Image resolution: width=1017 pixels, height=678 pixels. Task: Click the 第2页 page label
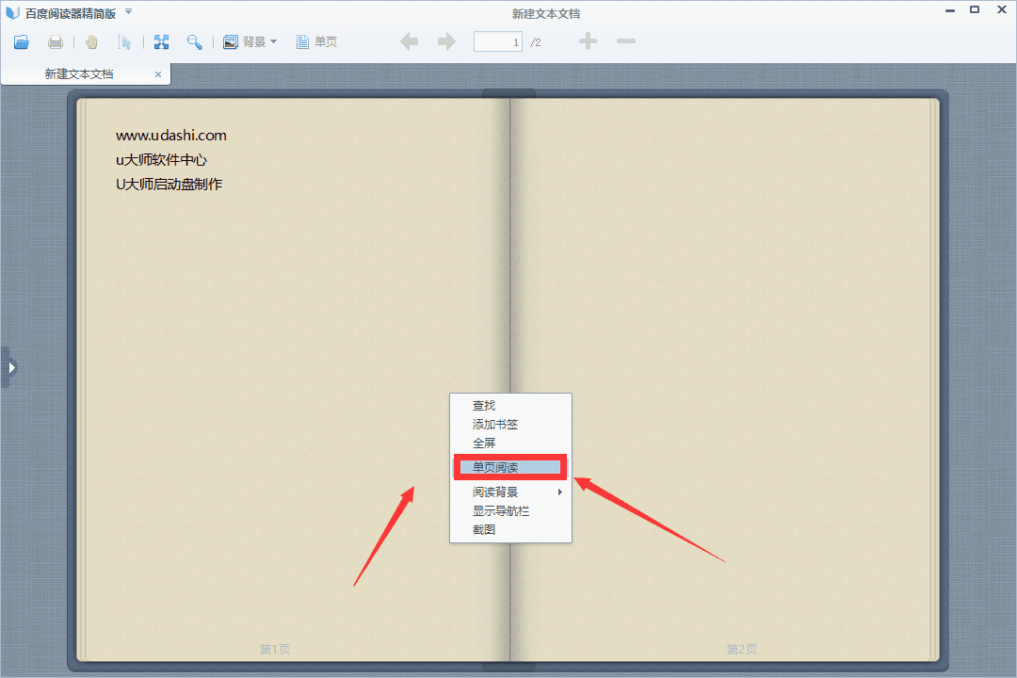pos(742,649)
